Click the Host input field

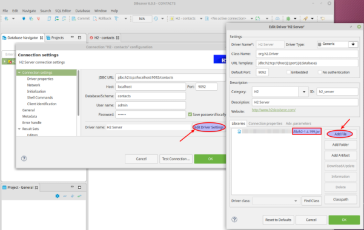(x=150, y=87)
